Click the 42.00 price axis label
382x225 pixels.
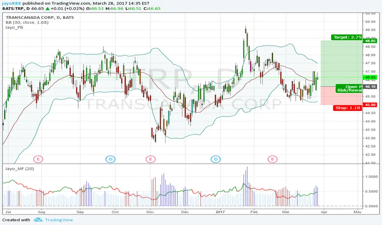pos(370,155)
